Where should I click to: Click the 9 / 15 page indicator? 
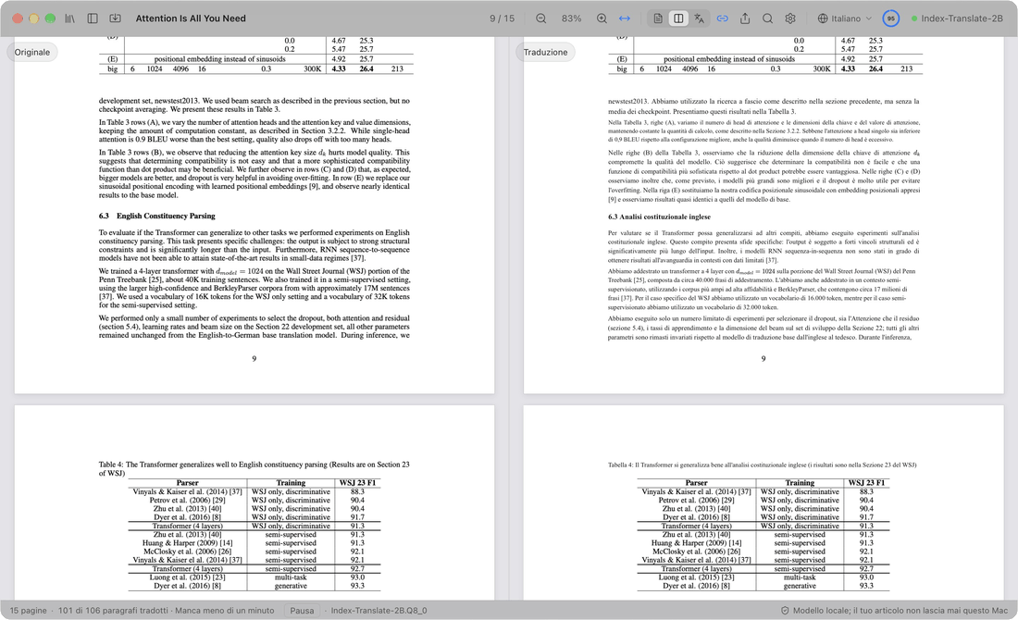pos(502,19)
